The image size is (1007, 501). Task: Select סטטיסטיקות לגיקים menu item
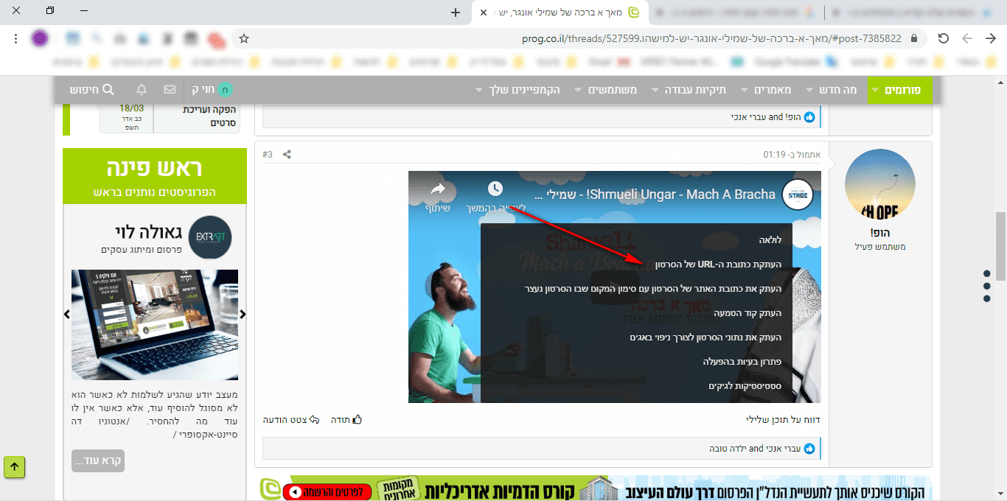(x=745, y=385)
